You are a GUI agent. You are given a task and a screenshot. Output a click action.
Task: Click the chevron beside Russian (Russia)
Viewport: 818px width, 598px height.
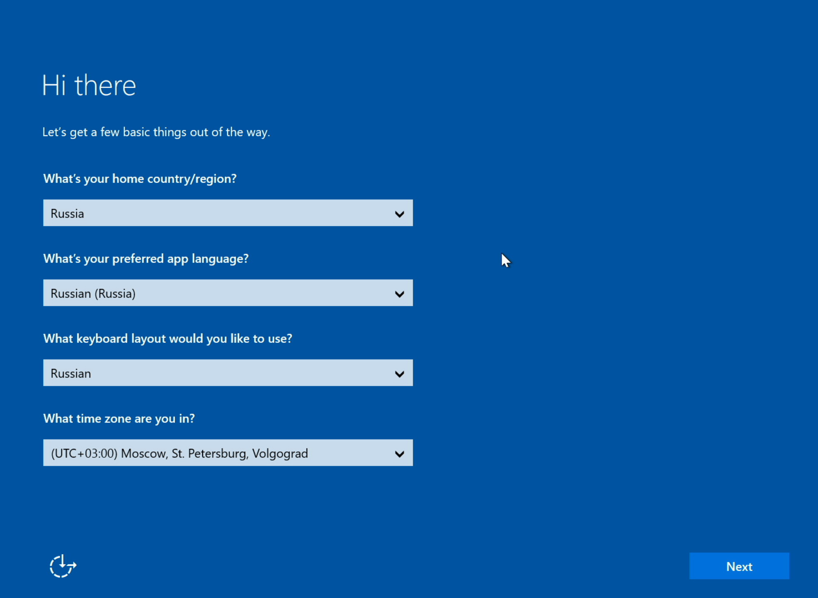click(399, 294)
